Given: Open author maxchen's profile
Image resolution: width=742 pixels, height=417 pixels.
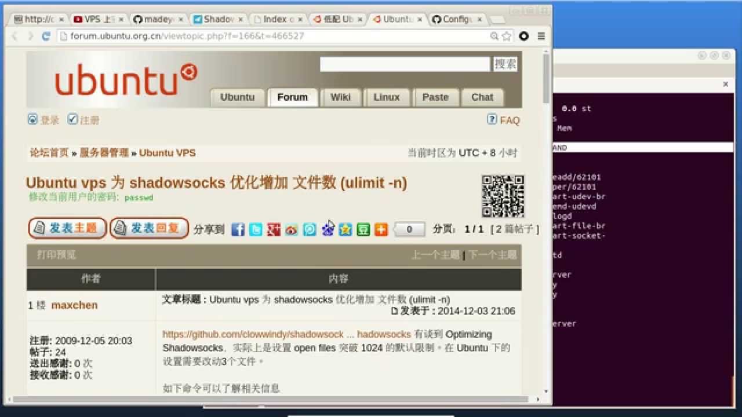Looking at the screenshot, I should [75, 305].
